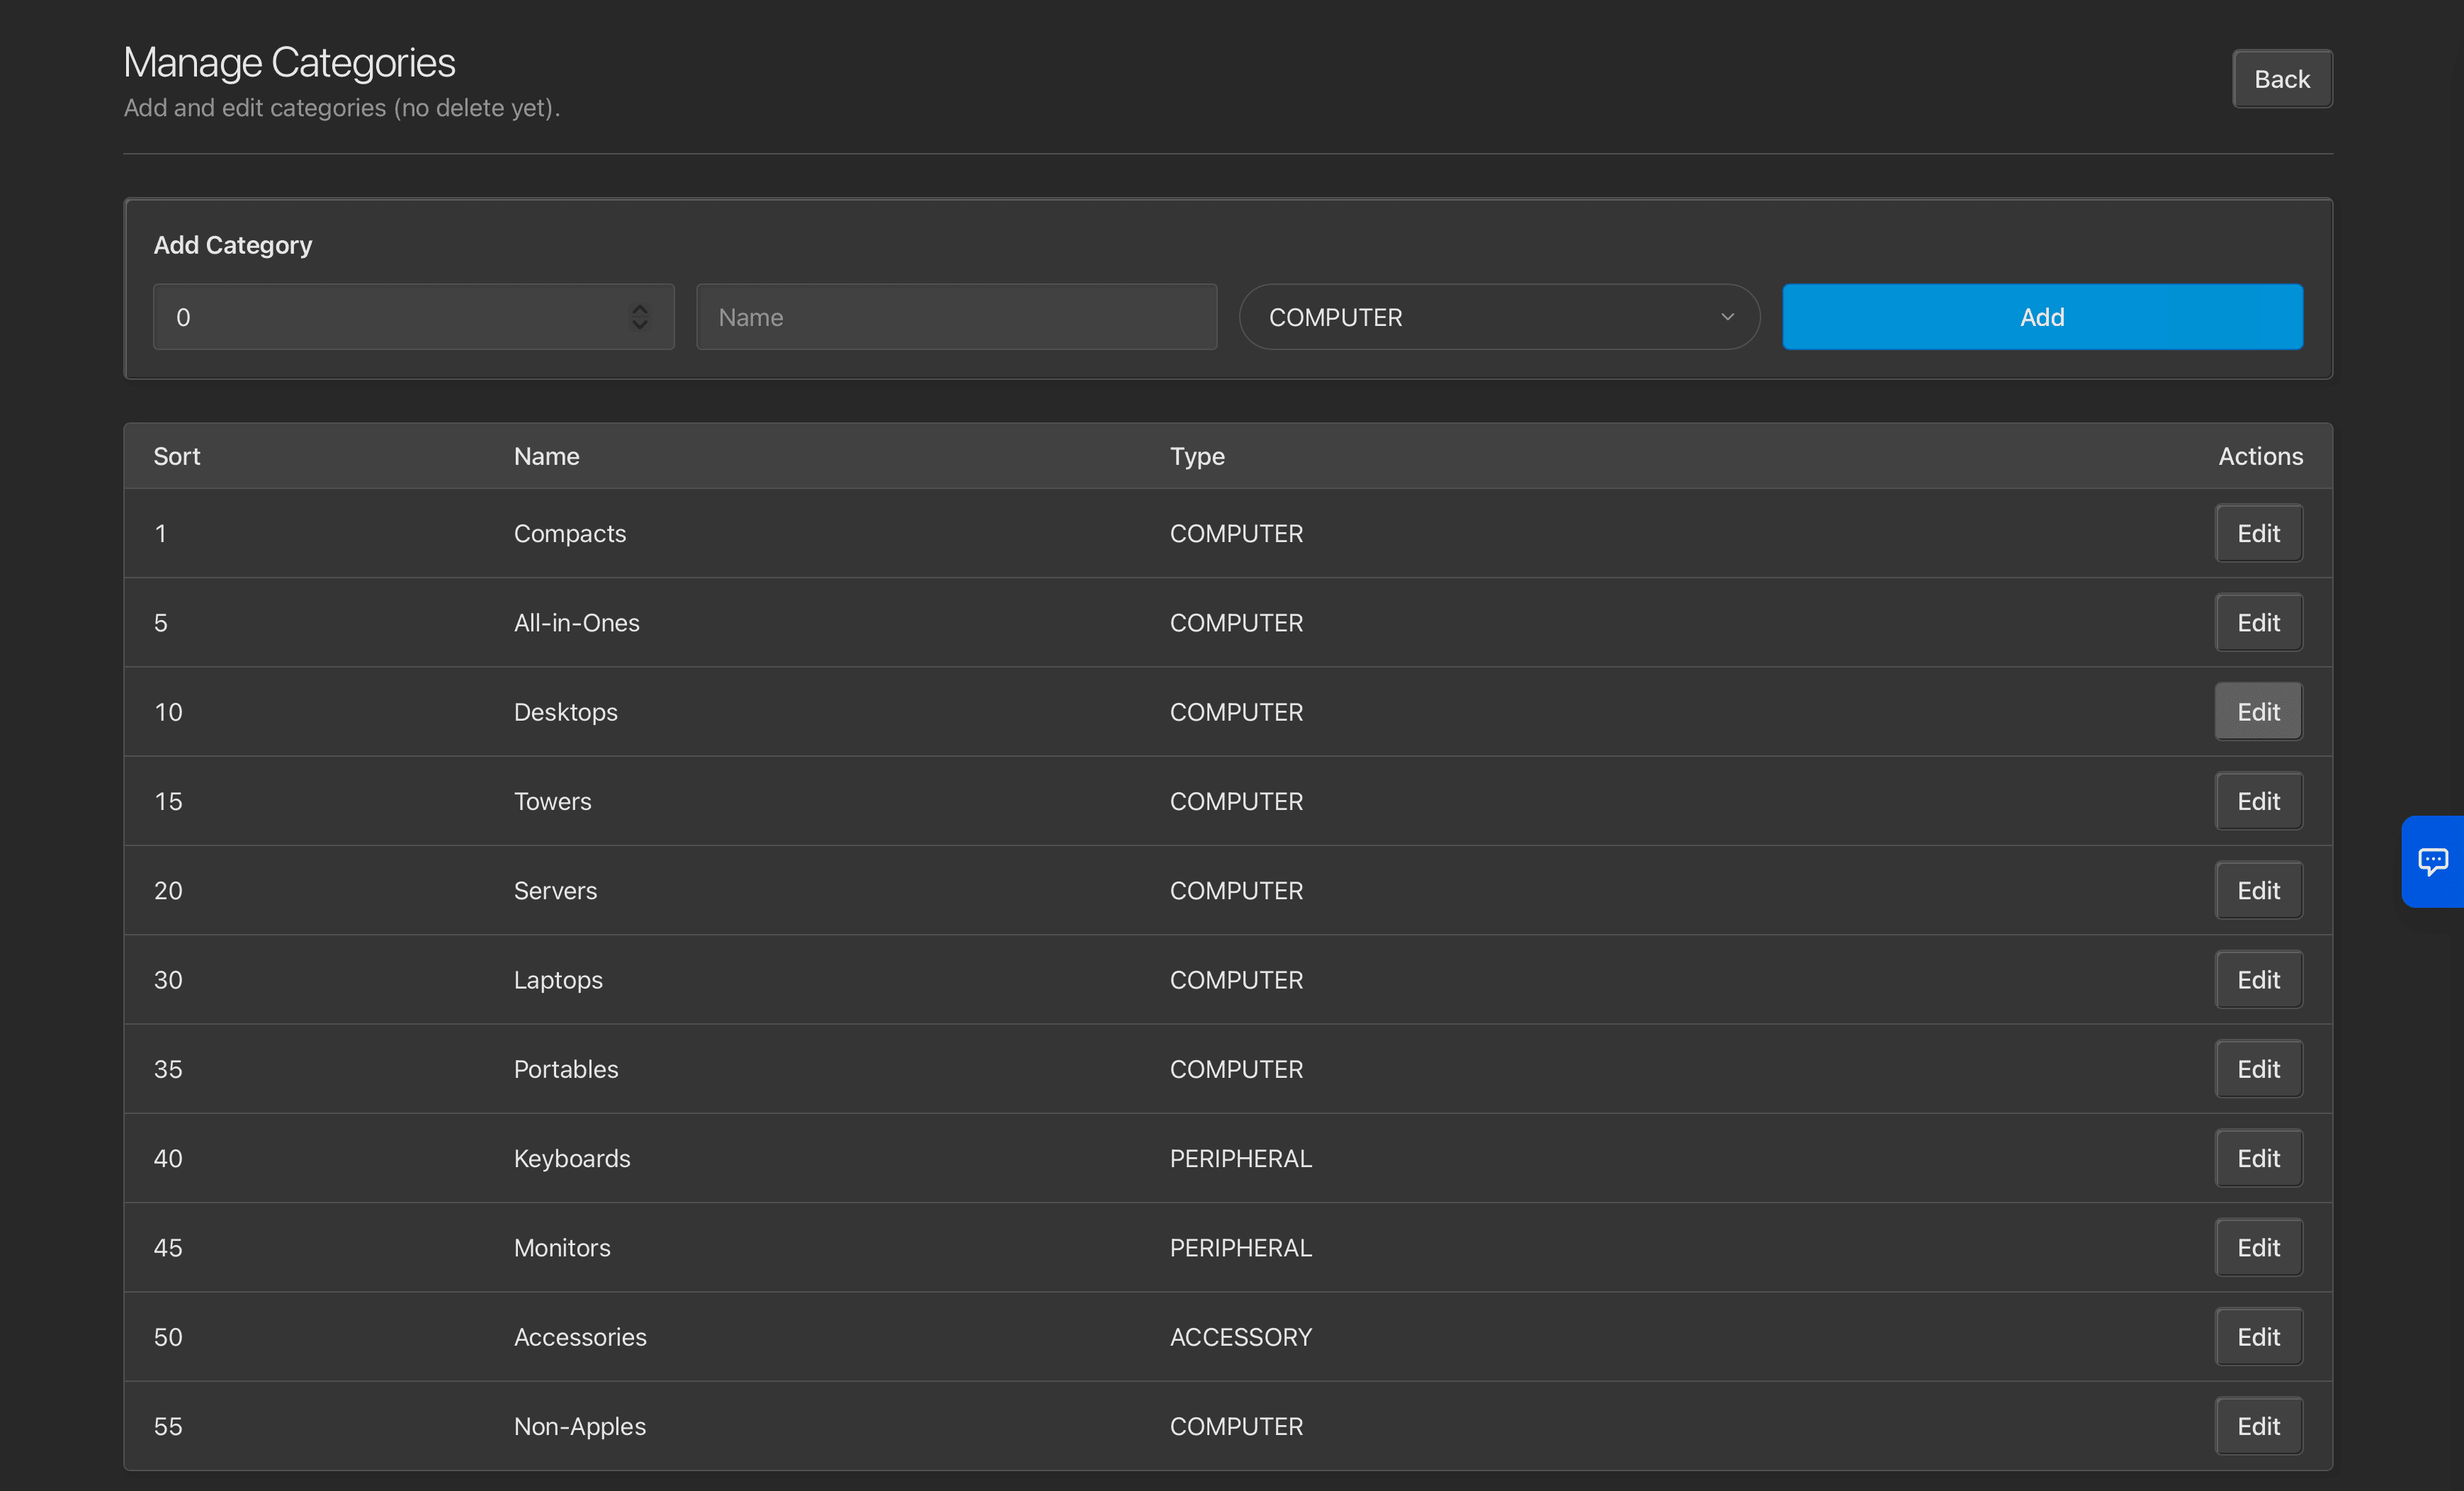Viewport: 2464px width, 1491px height.
Task: Edit the Towers category
Action: point(2257,801)
